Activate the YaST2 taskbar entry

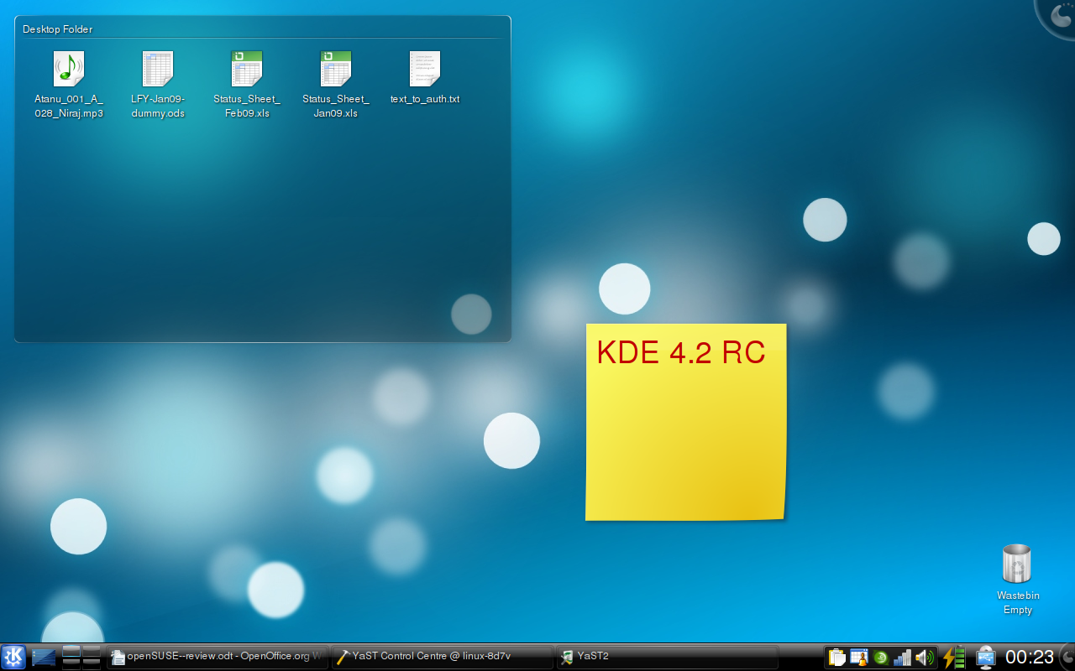pyautogui.click(x=667, y=657)
